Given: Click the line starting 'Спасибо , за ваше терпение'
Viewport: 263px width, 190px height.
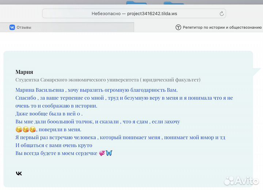Looking at the screenshot, I should point(124,98).
